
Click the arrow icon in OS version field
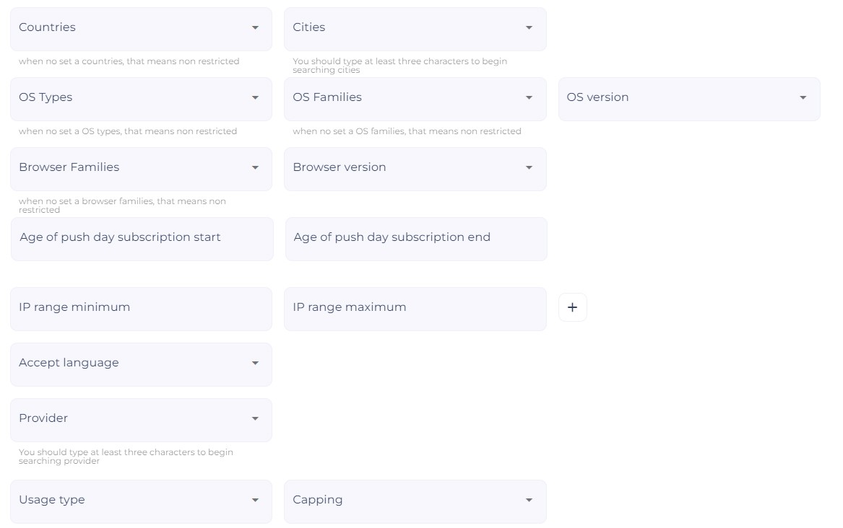pyautogui.click(x=803, y=97)
